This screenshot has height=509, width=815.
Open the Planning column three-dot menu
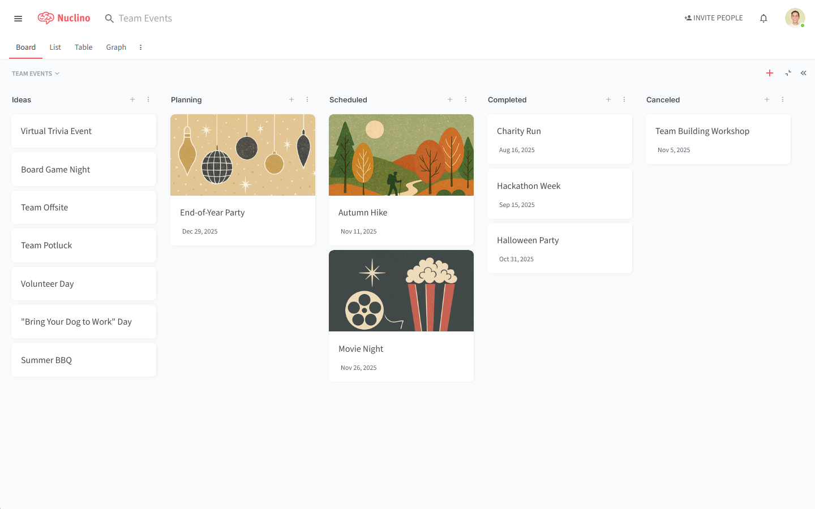(x=307, y=99)
